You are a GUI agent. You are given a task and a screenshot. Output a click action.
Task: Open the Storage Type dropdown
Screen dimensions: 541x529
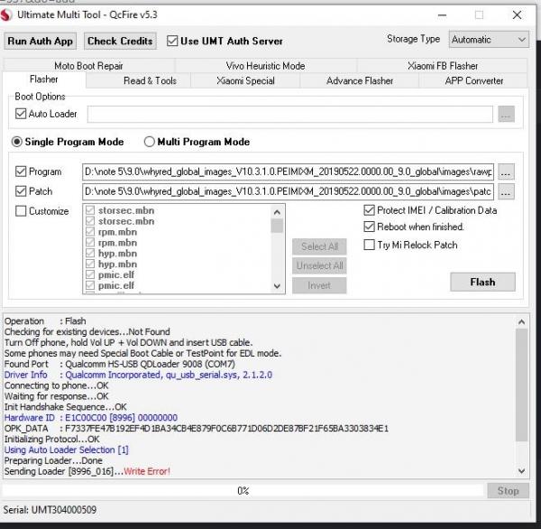point(489,40)
